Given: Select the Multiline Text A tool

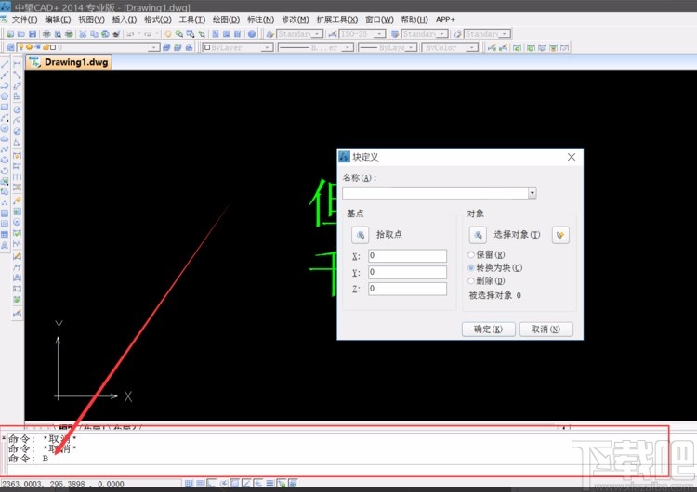Looking at the screenshot, I should coord(5,245).
